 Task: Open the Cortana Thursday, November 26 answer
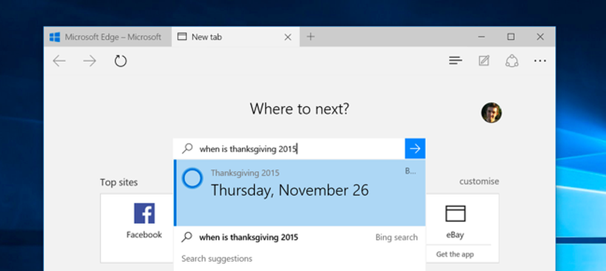point(299,192)
